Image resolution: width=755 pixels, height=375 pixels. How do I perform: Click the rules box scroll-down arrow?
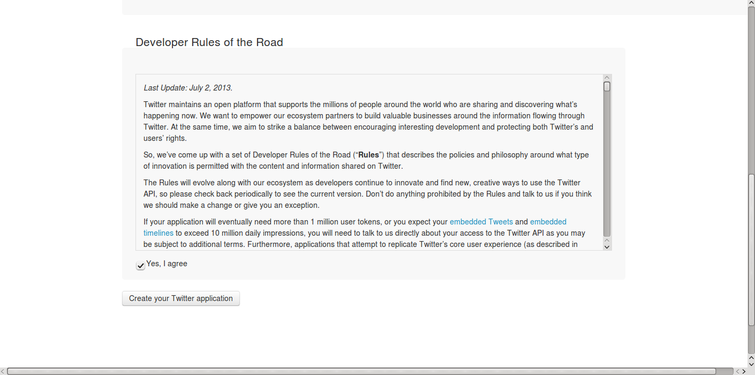click(607, 246)
